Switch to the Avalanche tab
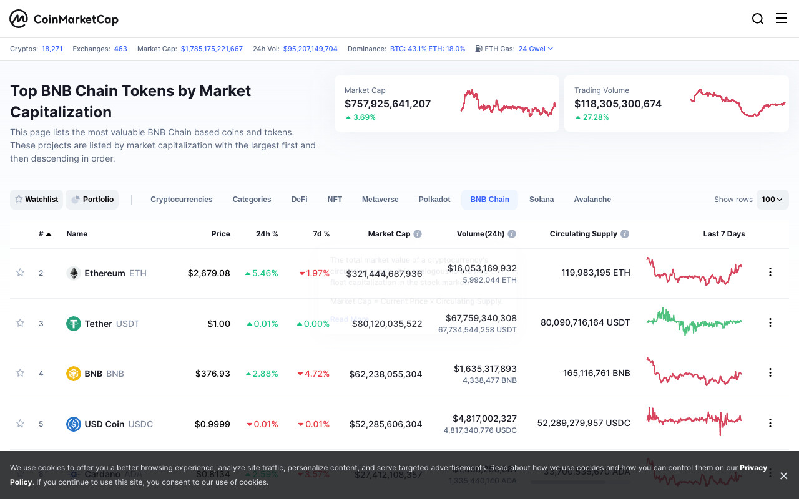Screen dimensions: 799x499 coord(592,200)
